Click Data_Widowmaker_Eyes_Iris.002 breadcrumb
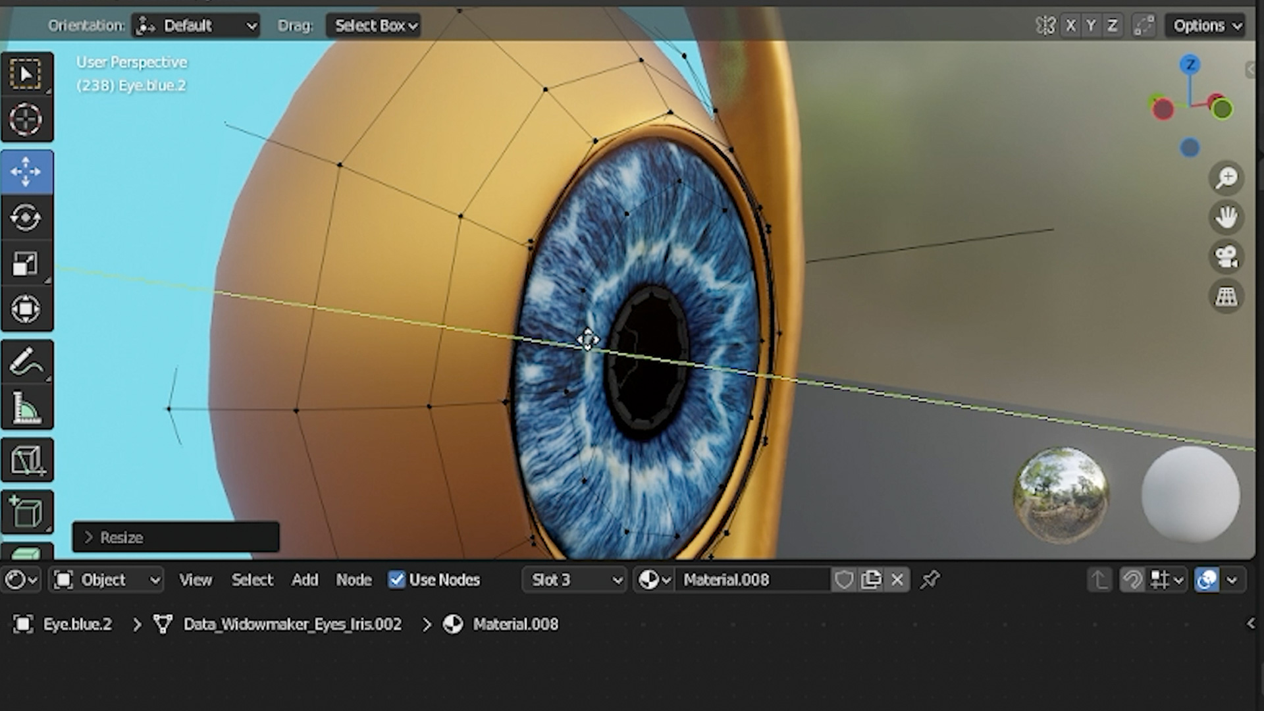 pyautogui.click(x=292, y=624)
